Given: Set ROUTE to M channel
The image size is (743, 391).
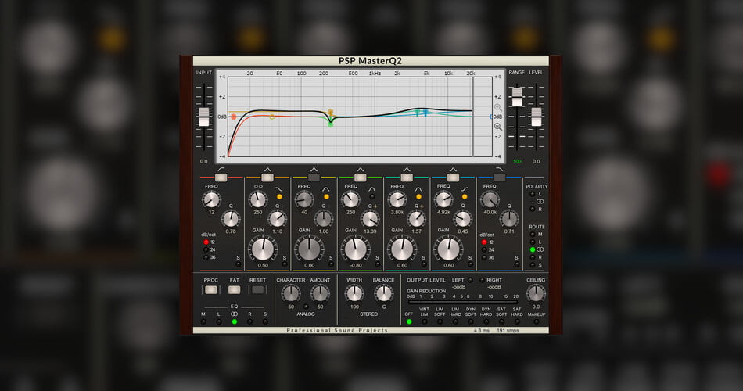Looking at the screenshot, I should [532, 235].
